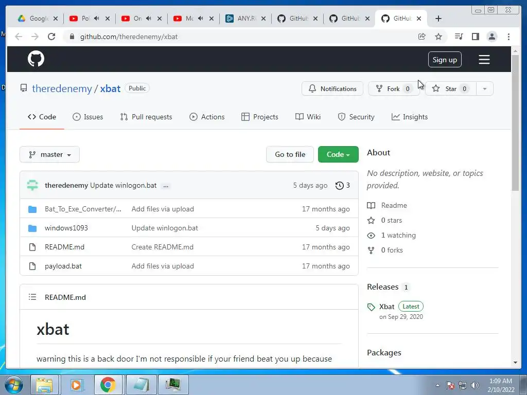The width and height of the screenshot is (527, 395).
Task: Click theredenemy avatar in the commit row
Action: (x=32, y=185)
